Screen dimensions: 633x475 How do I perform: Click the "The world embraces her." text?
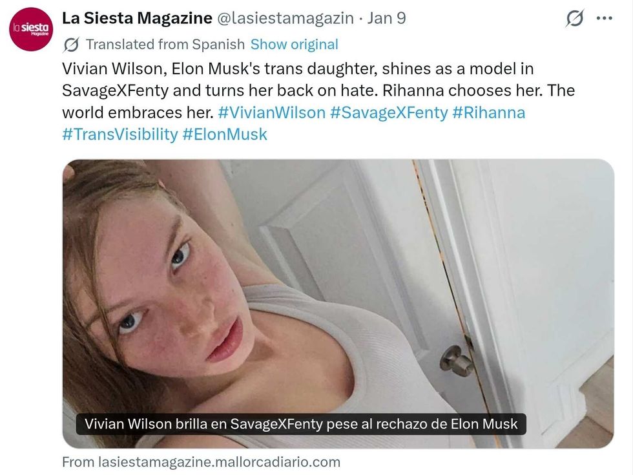137,112
